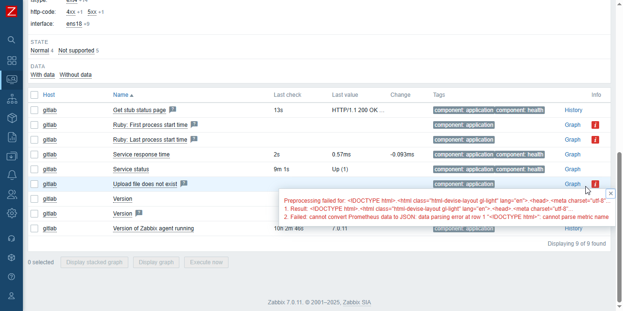Image resolution: width=623 pixels, height=311 pixels.
Task: Click the 0.57ms last value
Action: click(342, 155)
